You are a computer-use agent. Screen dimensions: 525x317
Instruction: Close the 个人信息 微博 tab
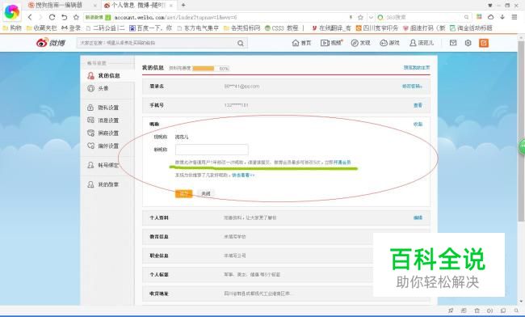point(171,6)
